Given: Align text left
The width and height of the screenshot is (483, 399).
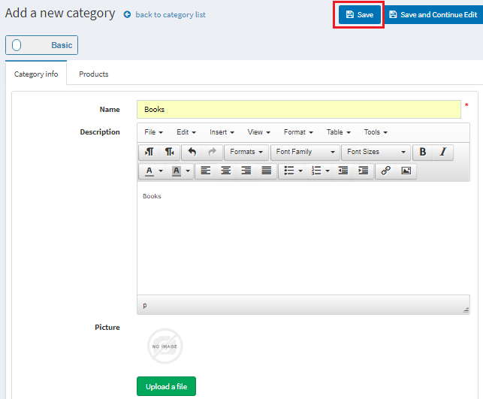Looking at the screenshot, I should click(x=206, y=171).
